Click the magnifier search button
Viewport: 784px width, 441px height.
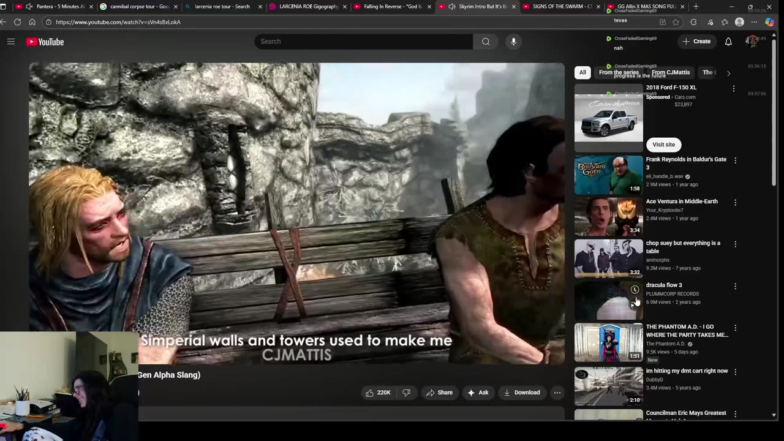(486, 42)
